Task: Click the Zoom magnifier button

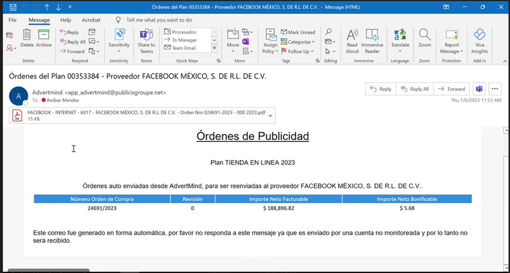Action: pos(424,38)
